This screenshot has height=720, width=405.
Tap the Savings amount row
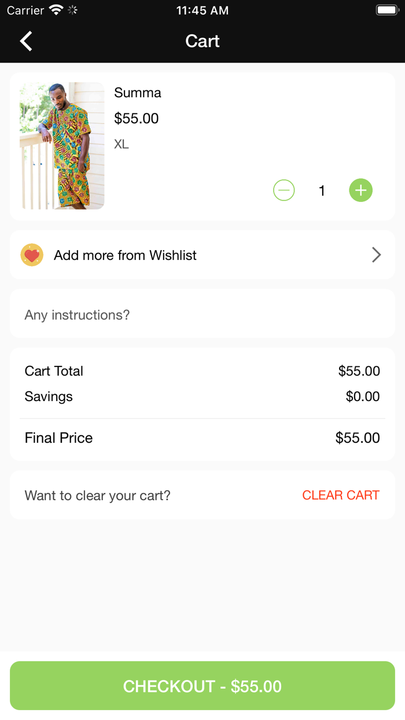(x=203, y=396)
